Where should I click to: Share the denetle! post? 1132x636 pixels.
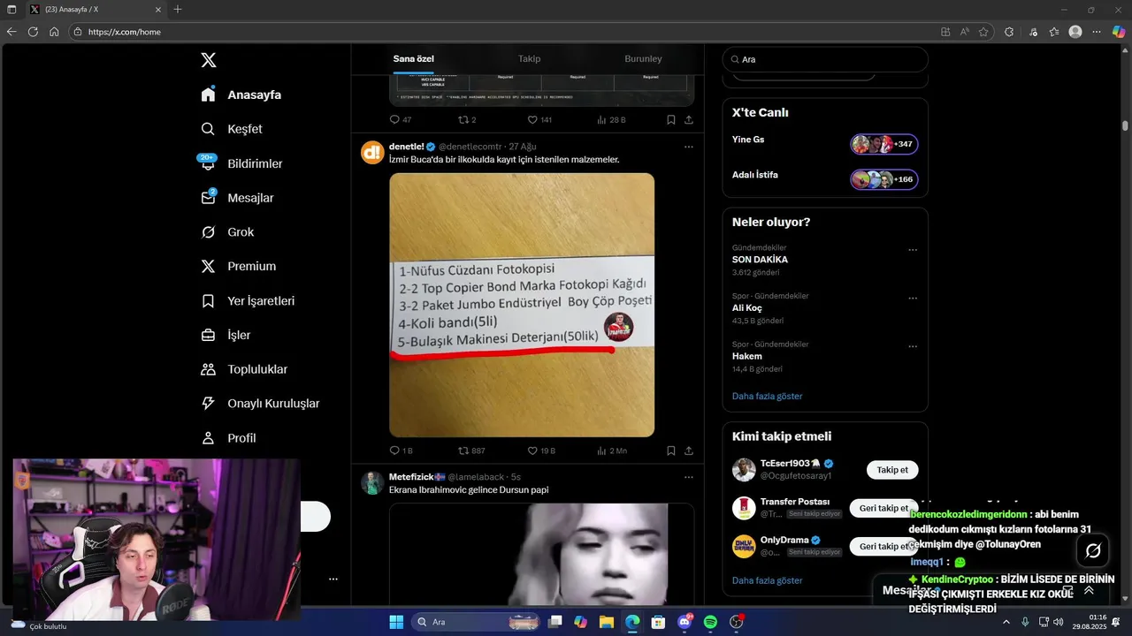tap(689, 450)
